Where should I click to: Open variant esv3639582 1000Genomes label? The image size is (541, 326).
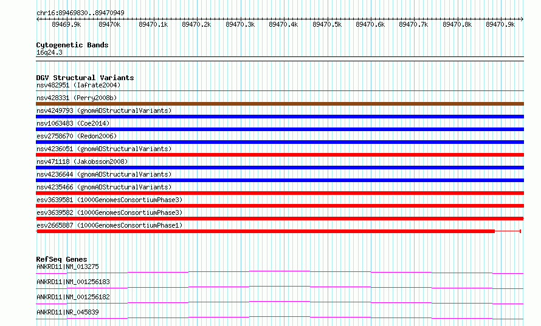(x=109, y=212)
